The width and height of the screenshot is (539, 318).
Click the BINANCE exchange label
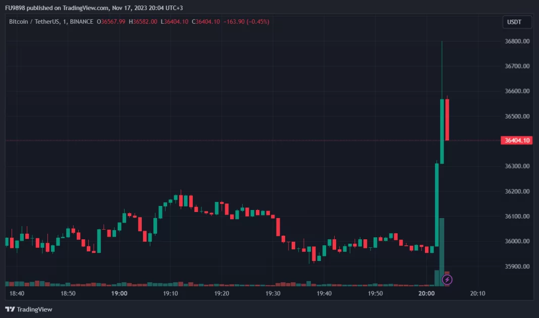point(81,22)
